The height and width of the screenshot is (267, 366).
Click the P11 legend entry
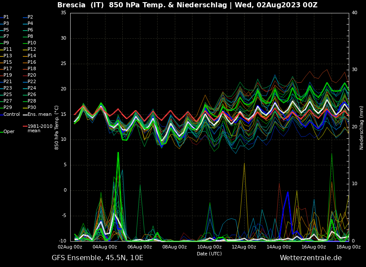point(6,49)
